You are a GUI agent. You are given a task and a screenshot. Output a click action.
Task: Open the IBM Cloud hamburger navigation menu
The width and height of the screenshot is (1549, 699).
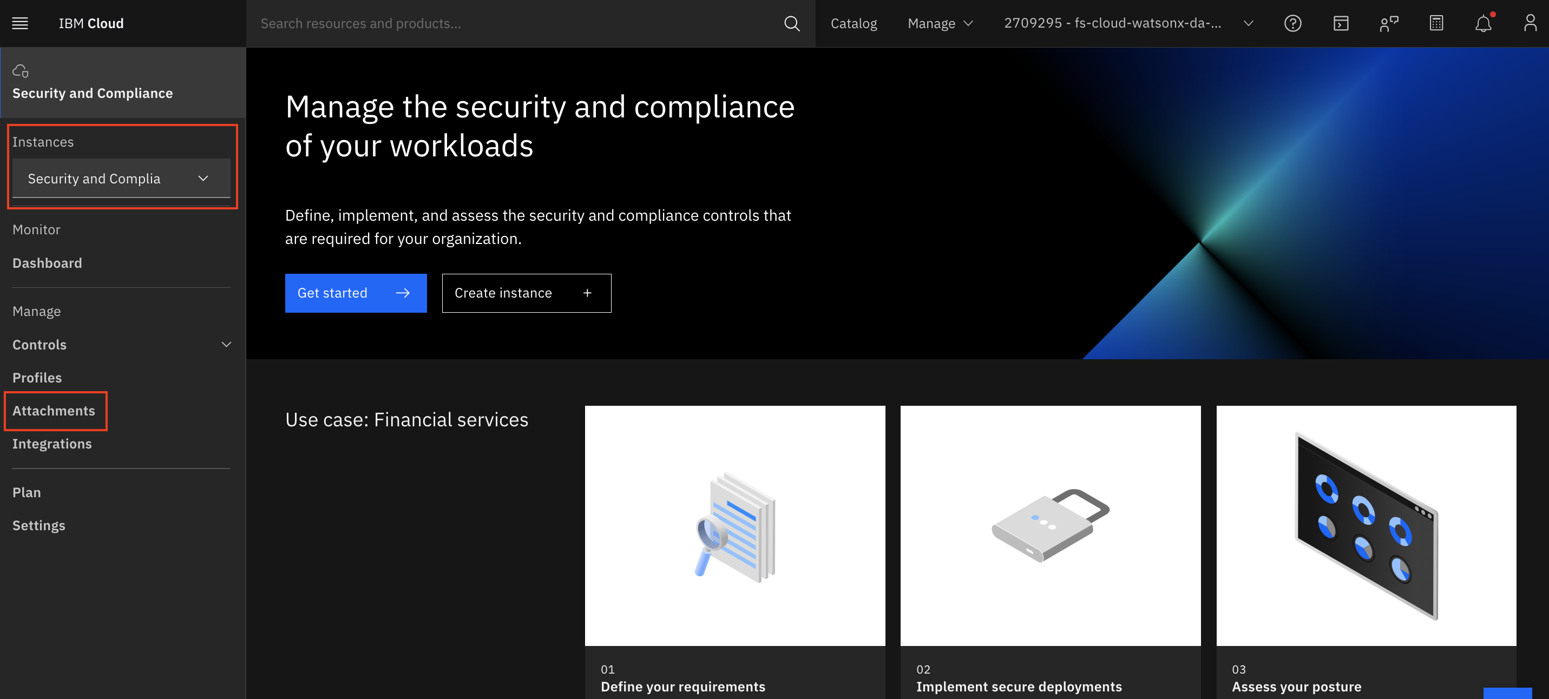(x=20, y=23)
